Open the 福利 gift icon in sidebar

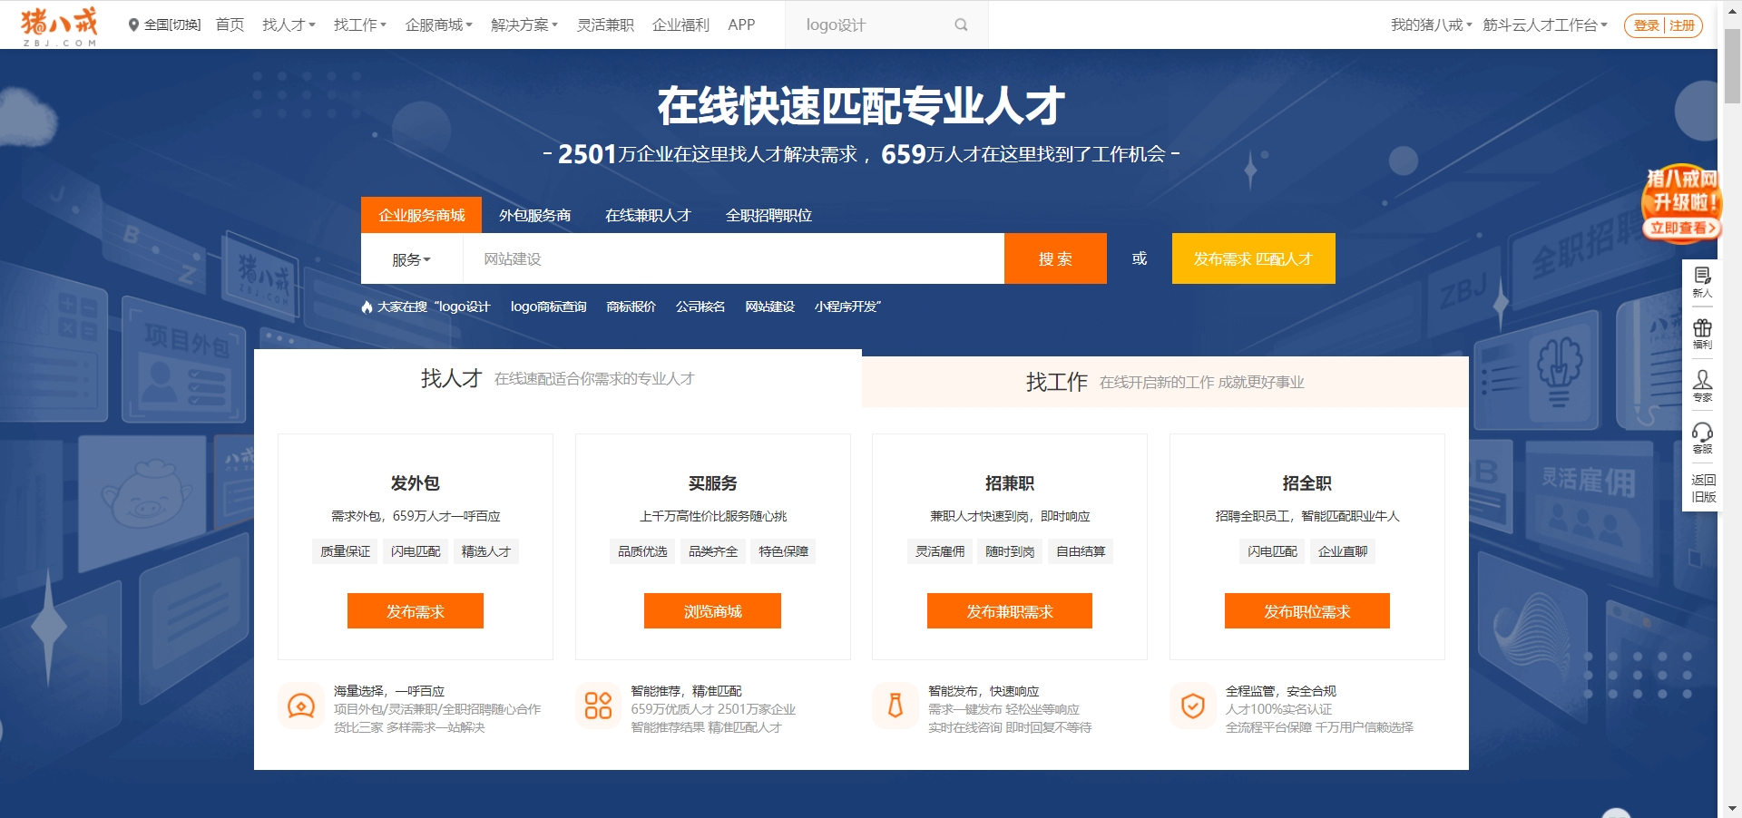[x=1702, y=334]
